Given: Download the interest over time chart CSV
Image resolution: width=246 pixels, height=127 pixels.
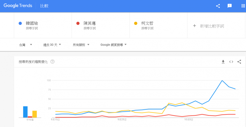Looking at the screenshot, I should coord(223,62).
